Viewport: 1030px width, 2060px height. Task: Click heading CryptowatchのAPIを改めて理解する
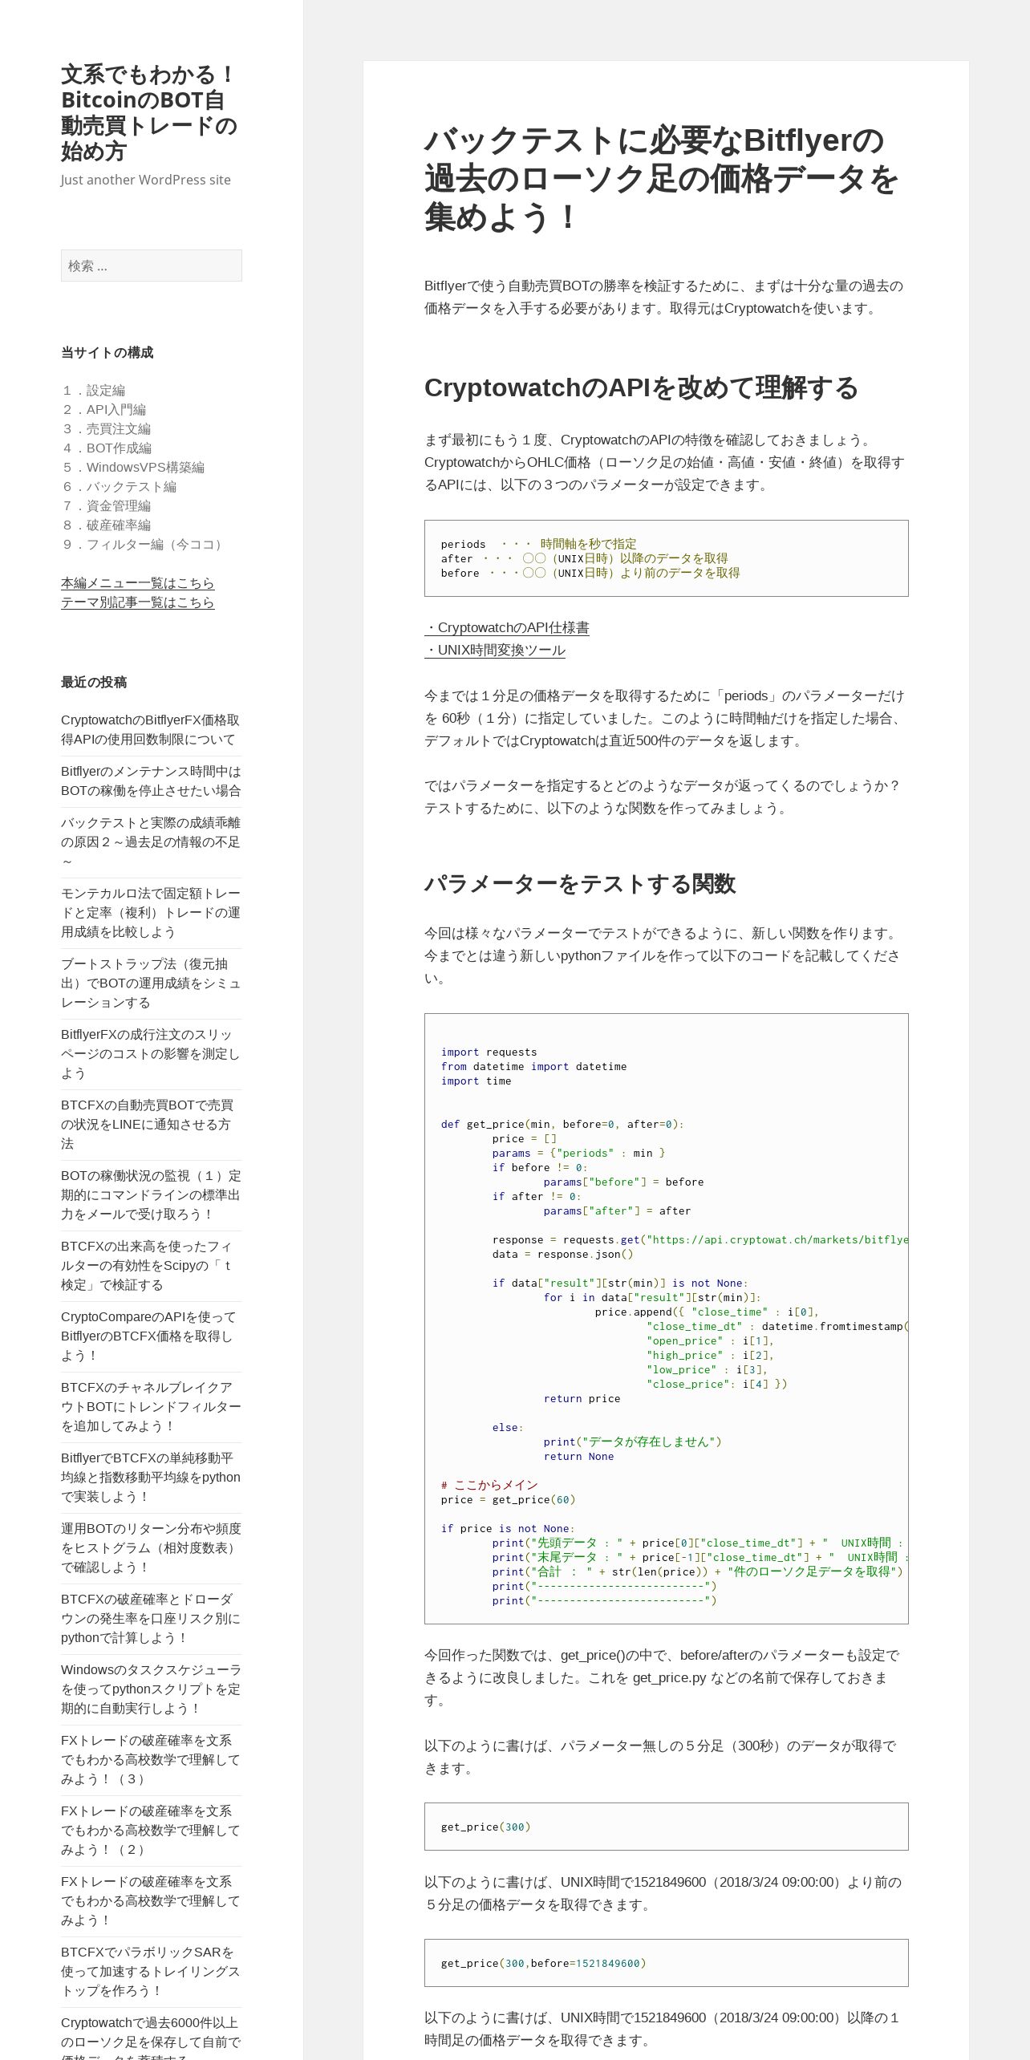point(641,387)
